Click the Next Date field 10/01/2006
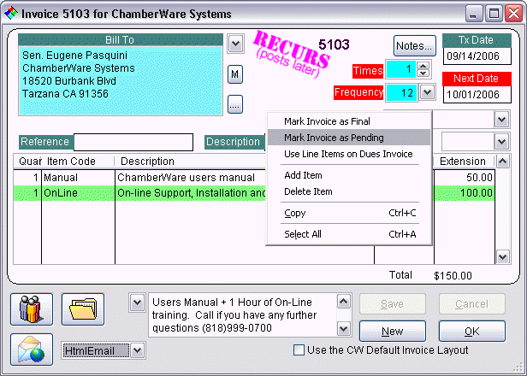 click(477, 95)
